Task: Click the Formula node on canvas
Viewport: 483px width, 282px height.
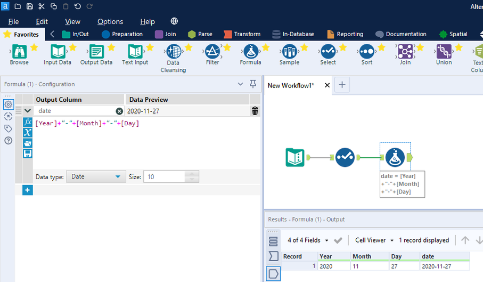Action: coord(395,157)
